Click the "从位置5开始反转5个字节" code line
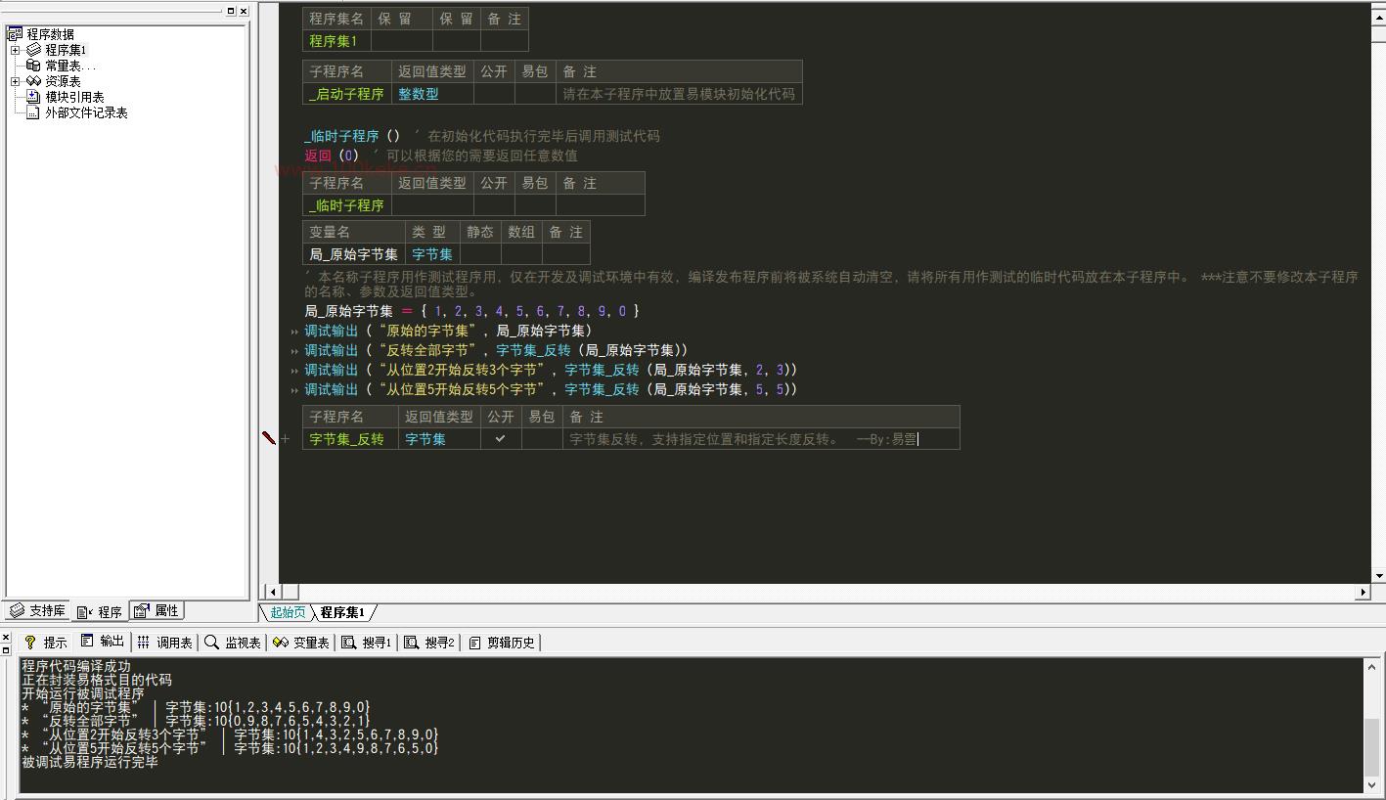The image size is (1386, 800). point(551,389)
